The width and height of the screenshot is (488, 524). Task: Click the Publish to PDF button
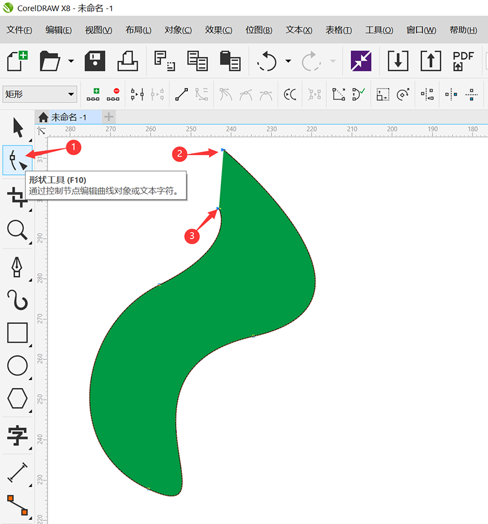464,61
